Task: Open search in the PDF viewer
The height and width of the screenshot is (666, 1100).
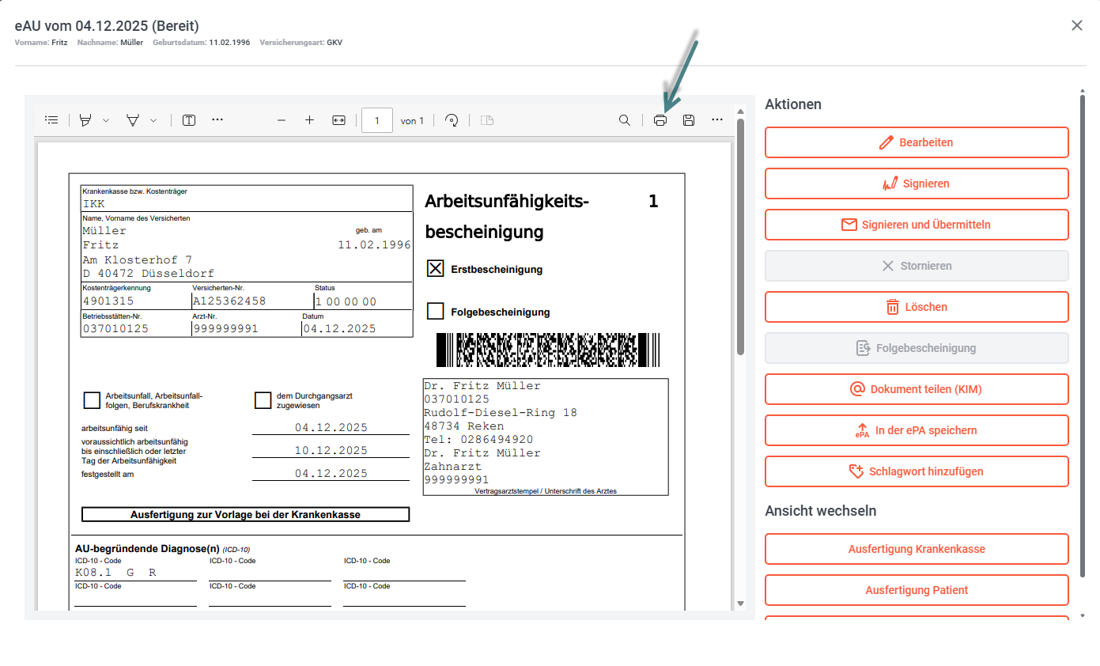Action: tap(625, 120)
